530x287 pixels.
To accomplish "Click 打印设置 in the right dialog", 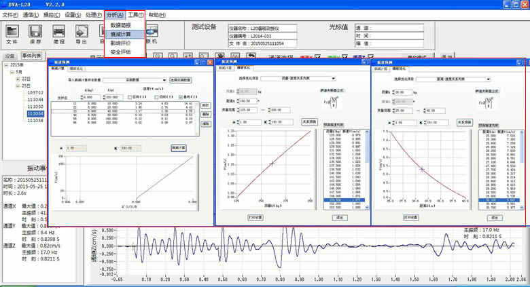I will coord(410,218).
